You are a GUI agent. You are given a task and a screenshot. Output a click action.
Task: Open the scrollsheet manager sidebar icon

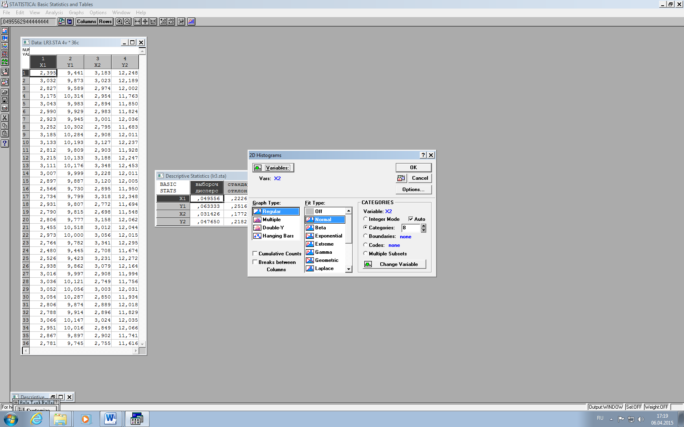tap(5, 72)
